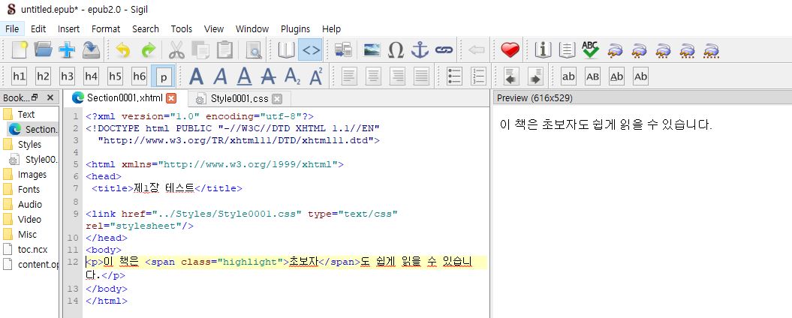Open the Tools menu
Viewport: 792px width, 318px height.
coord(182,28)
